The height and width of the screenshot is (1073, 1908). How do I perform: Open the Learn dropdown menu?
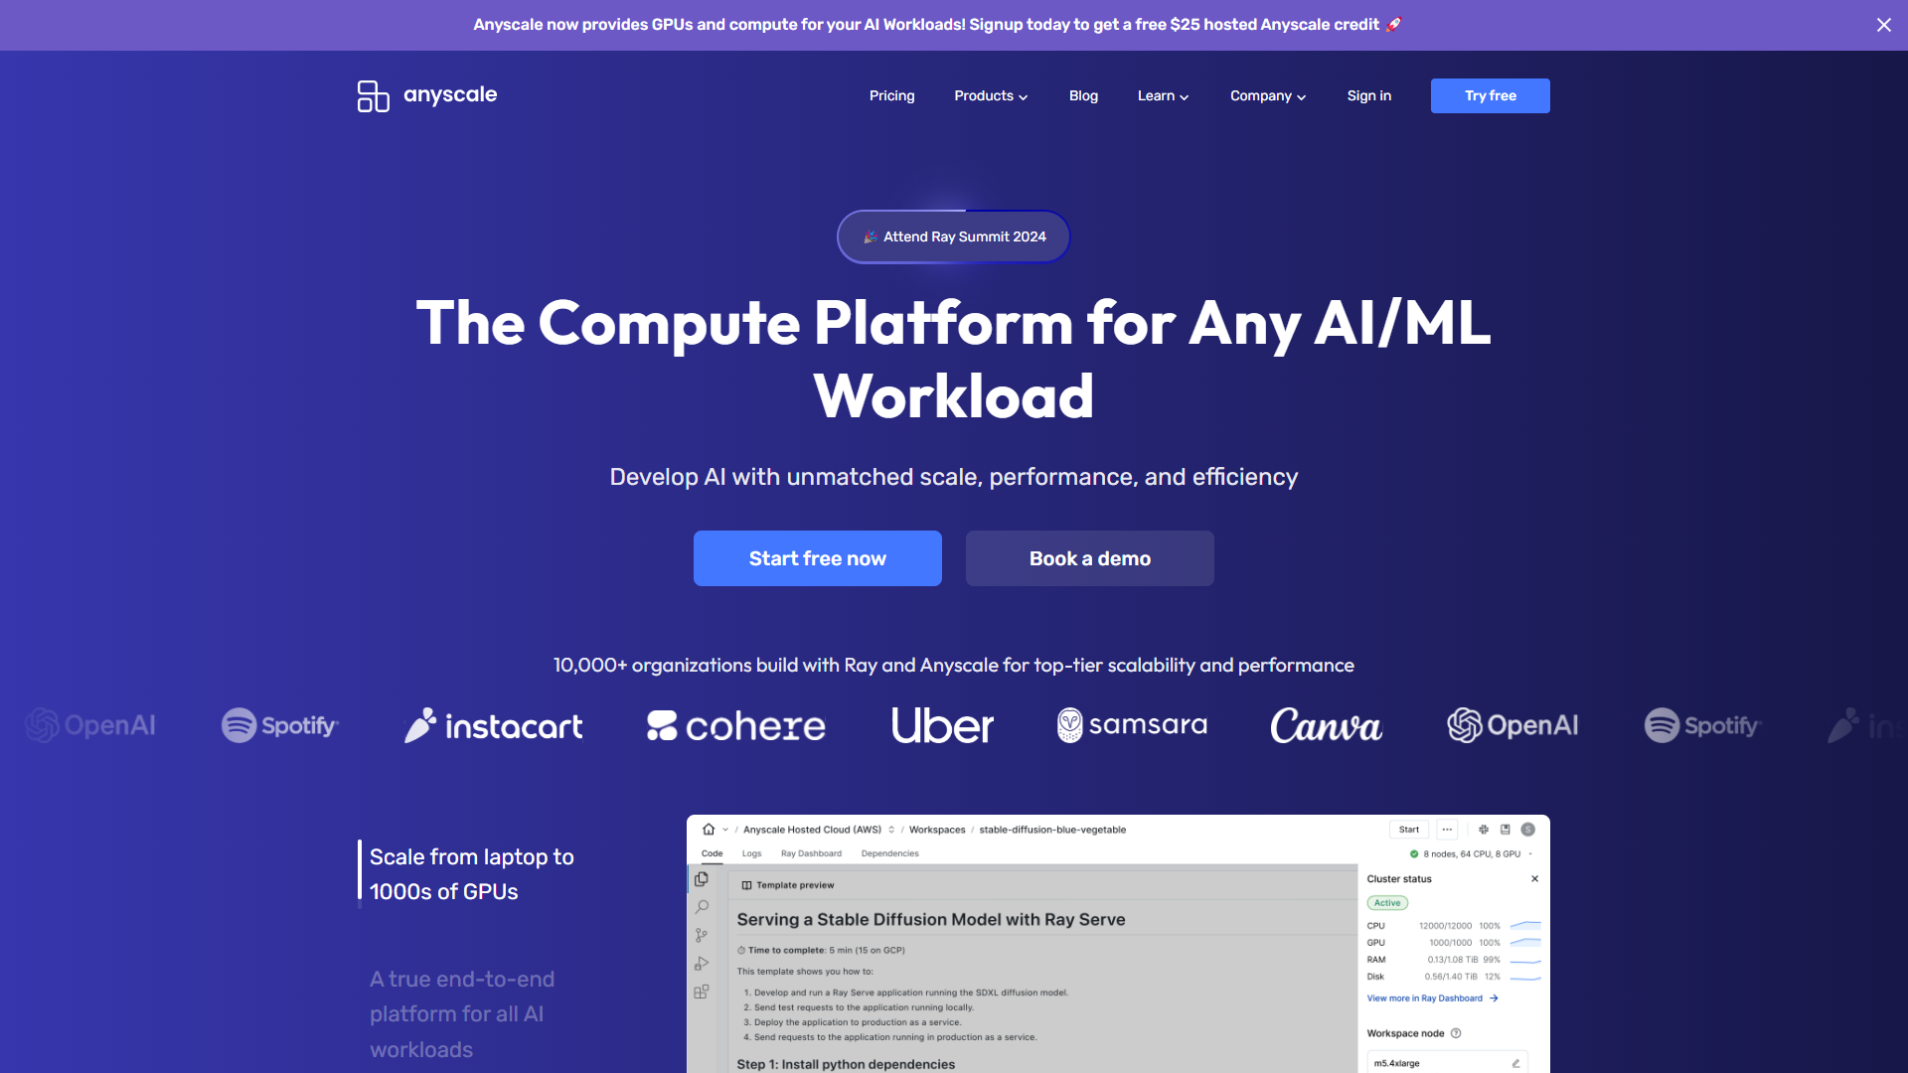[x=1163, y=95]
